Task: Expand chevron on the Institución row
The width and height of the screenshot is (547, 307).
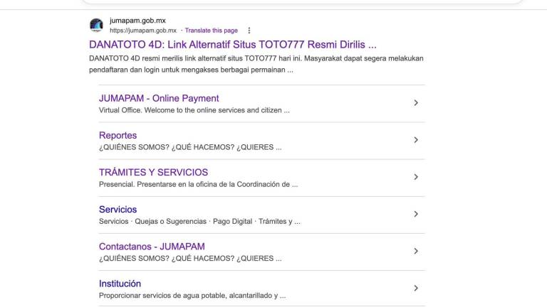Action: coord(416,289)
